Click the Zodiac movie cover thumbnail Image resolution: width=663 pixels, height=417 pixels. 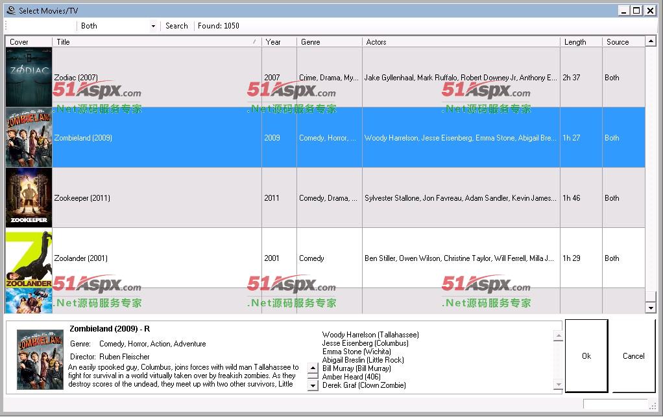29,77
